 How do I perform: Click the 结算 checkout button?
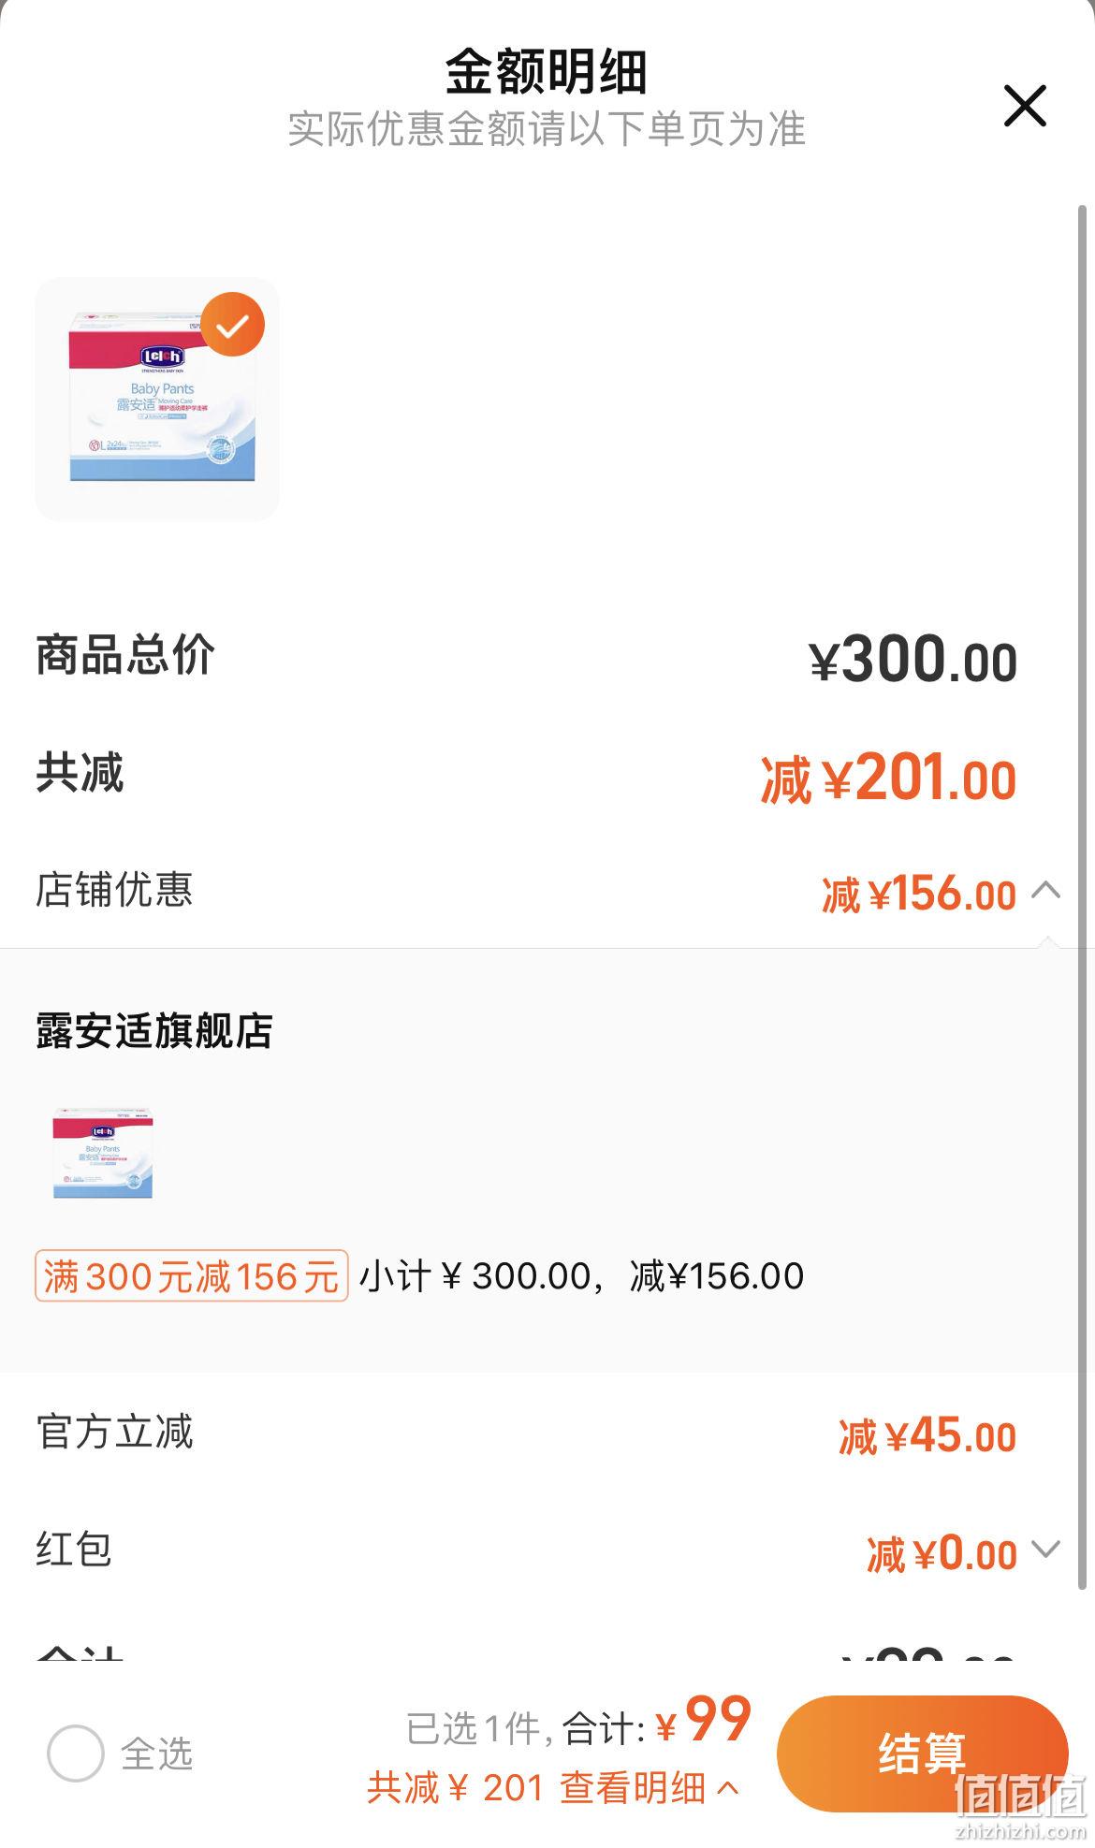coord(922,1753)
